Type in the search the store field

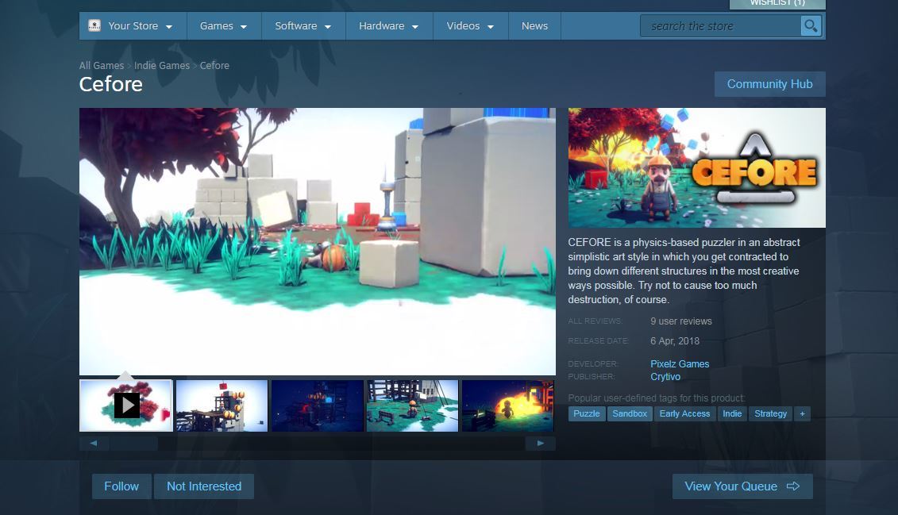(719, 26)
